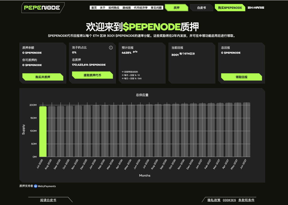
Task: Click the green 质押 header button
Action: click(177, 8)
